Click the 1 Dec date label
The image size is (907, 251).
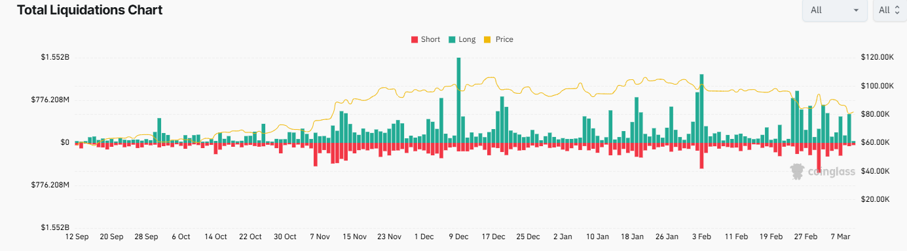[x=424, y=237]
